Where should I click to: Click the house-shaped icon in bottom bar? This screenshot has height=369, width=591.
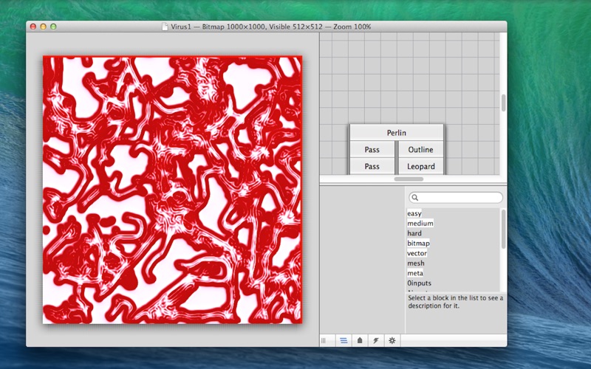pos(360,340)
